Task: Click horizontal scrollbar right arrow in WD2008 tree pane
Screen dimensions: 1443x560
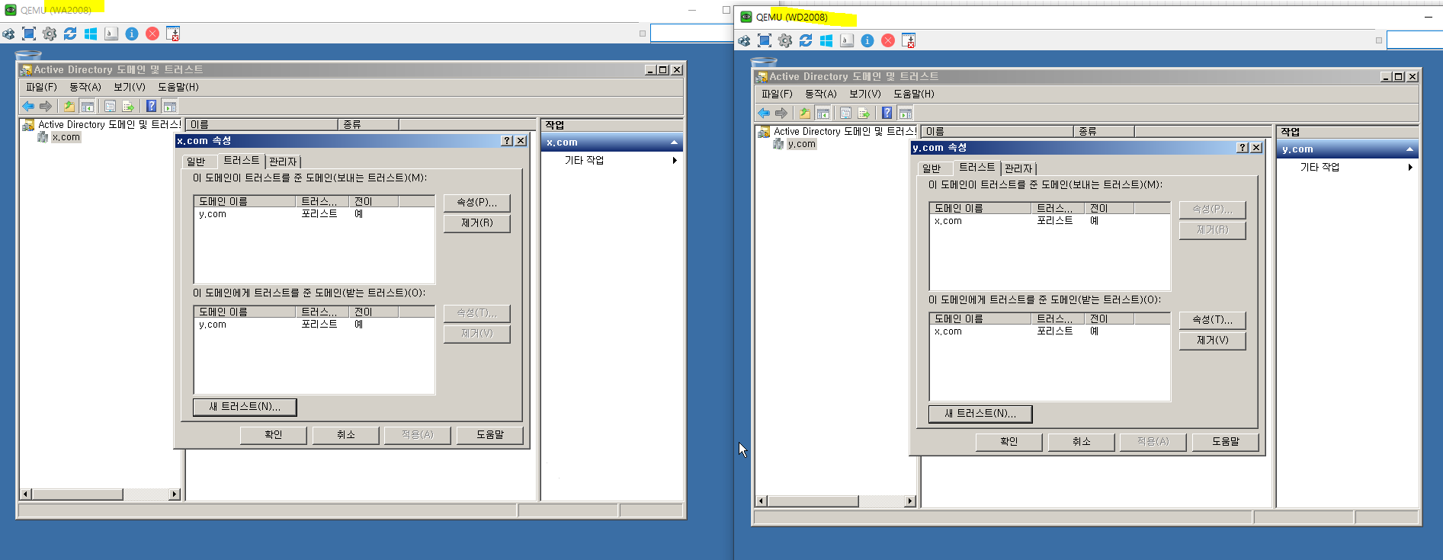Action: click(910, 501)
